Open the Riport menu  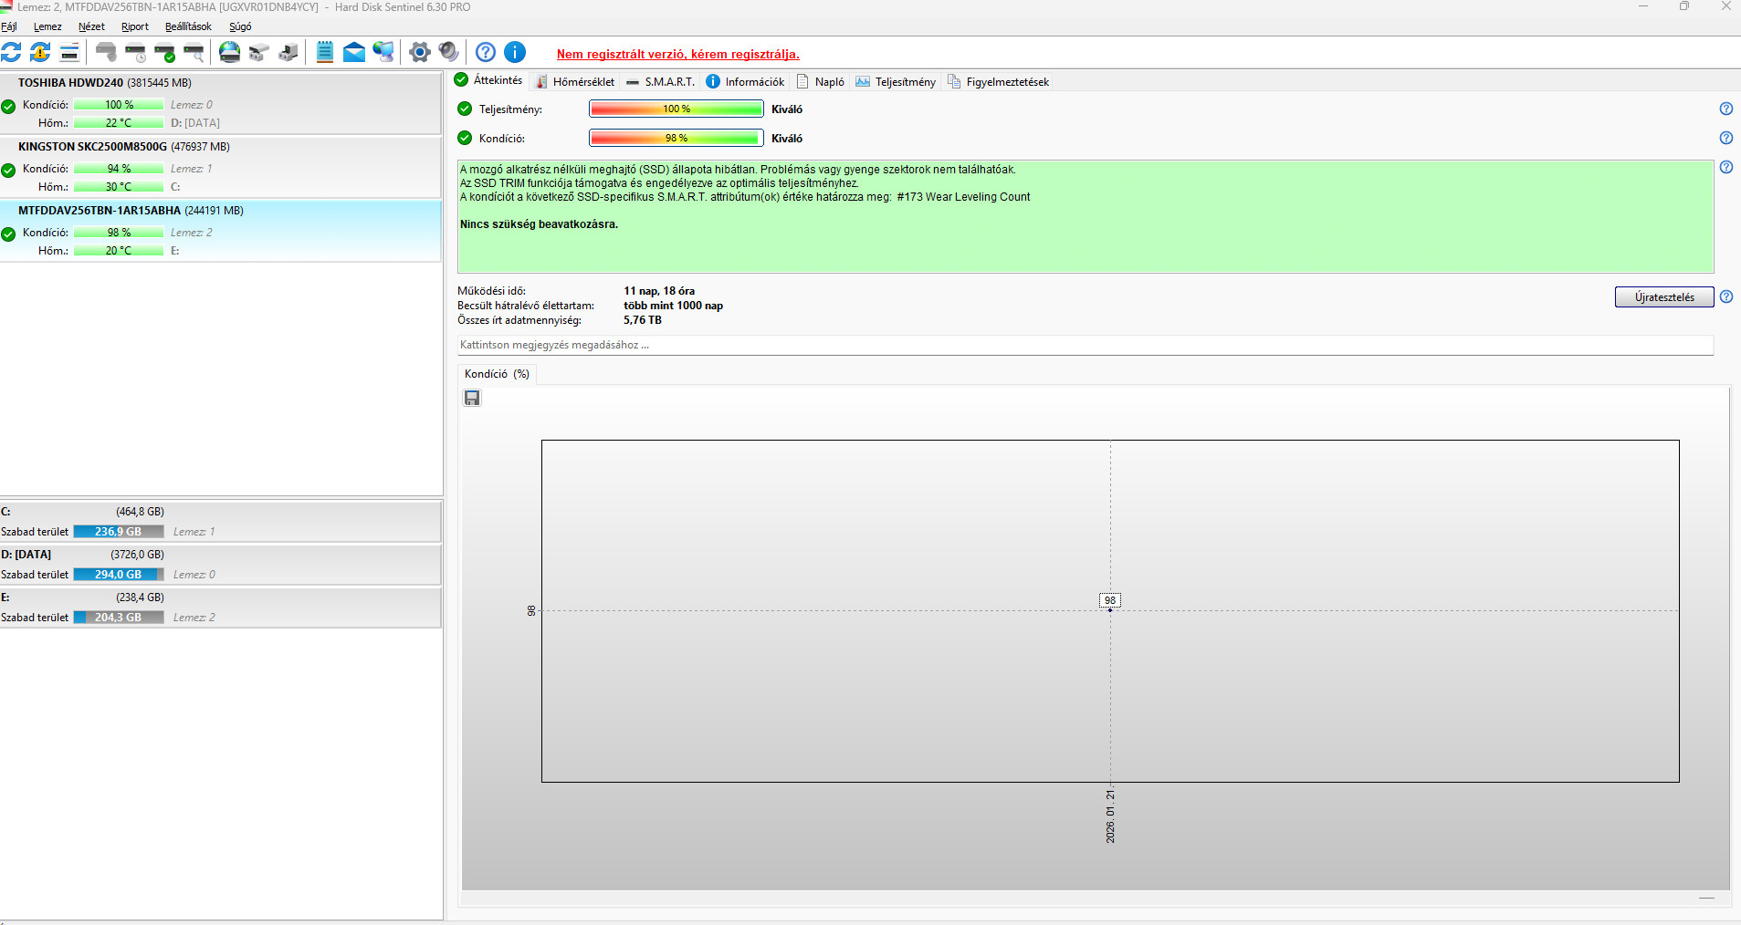[135, 26]
